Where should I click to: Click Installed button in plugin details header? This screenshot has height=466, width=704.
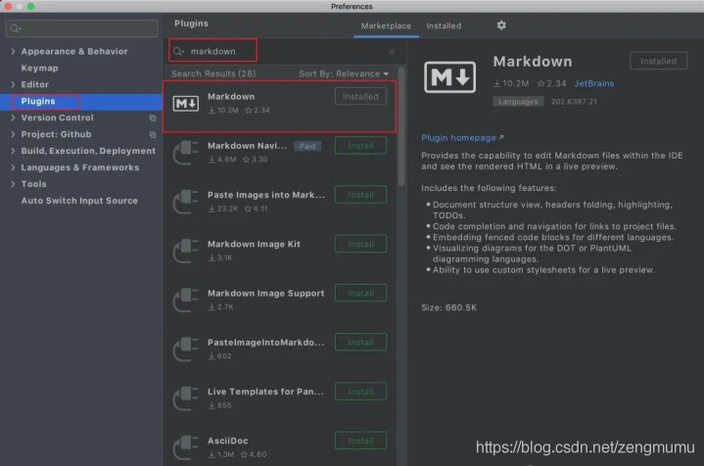[x=658, y=61]
